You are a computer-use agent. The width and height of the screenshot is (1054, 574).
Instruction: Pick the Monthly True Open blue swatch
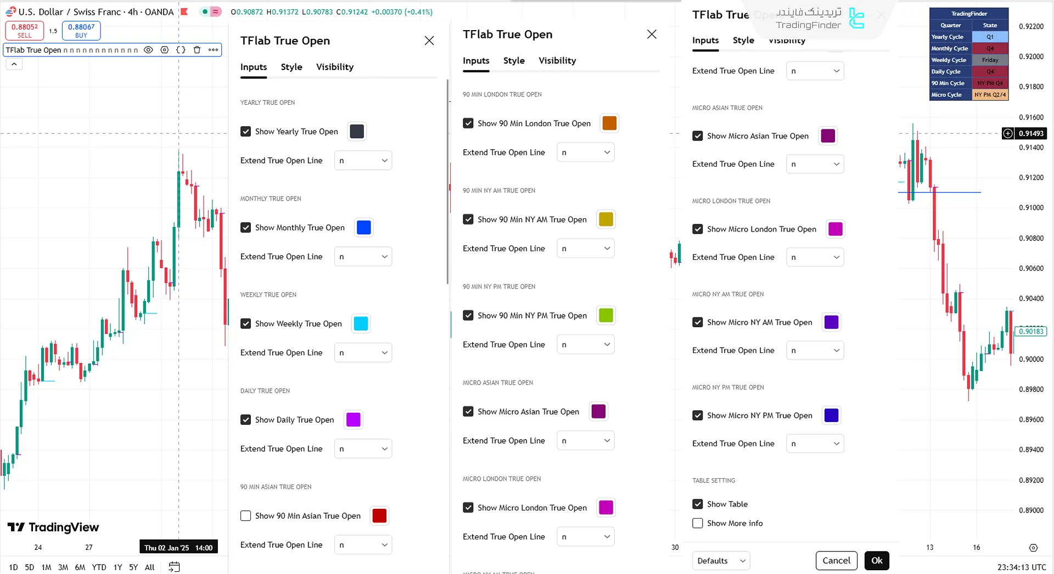[364, 228]
